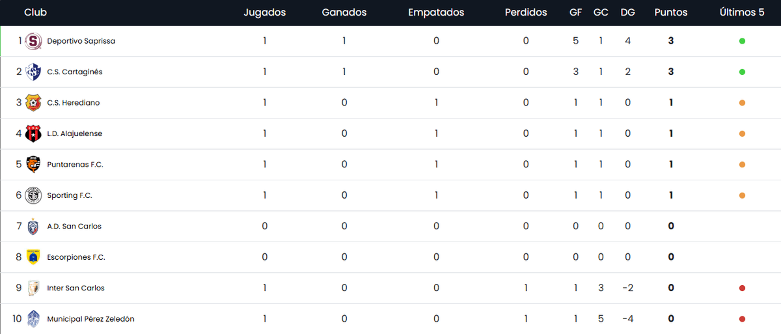Open the Inter San Carlos team link
This screenshot has width=781, height=334.
click(x=75, y=288)
